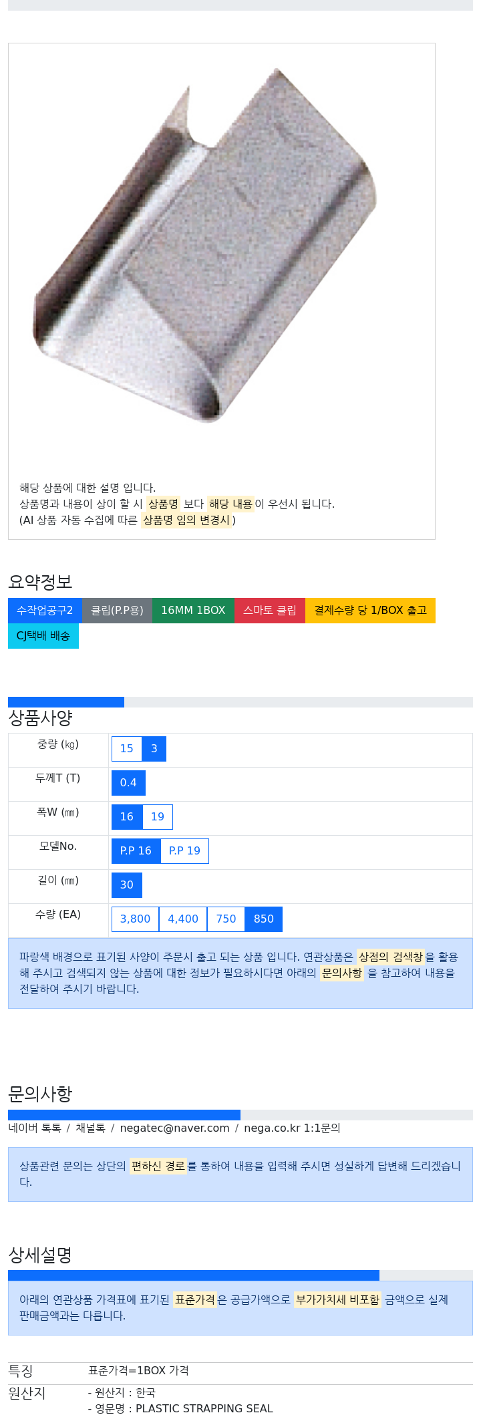Click the yellow 결제수량 당 1/BOX 출고 tag

point(370,611)
